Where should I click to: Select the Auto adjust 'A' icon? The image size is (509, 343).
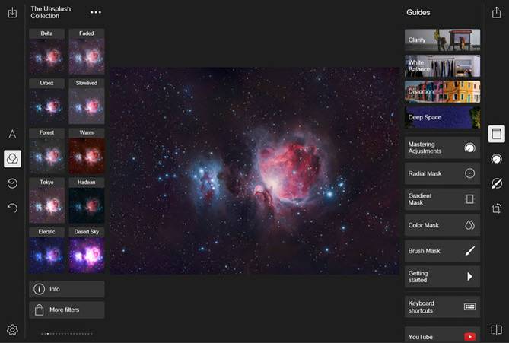pos(12,134)
